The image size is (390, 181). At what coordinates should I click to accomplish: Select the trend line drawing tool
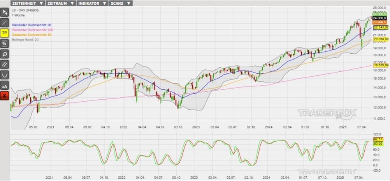pyautogui.click(x=4, y=23)
